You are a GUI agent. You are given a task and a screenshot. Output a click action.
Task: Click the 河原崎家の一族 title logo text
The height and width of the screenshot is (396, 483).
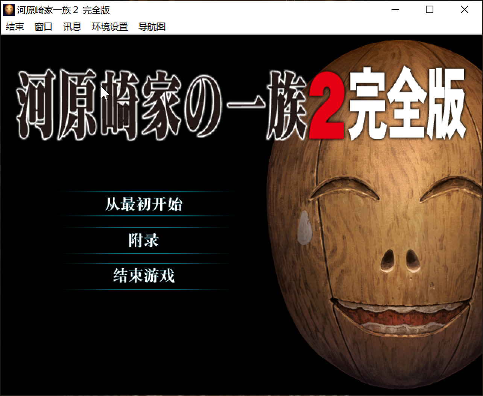point(162,105)
